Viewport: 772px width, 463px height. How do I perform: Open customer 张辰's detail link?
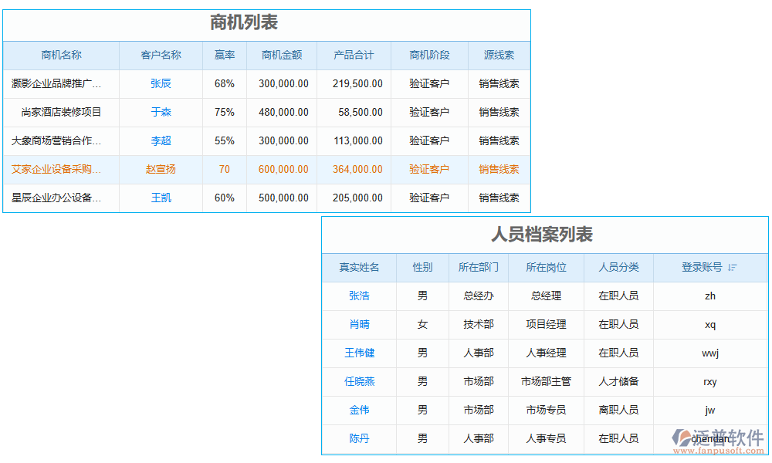160,83
